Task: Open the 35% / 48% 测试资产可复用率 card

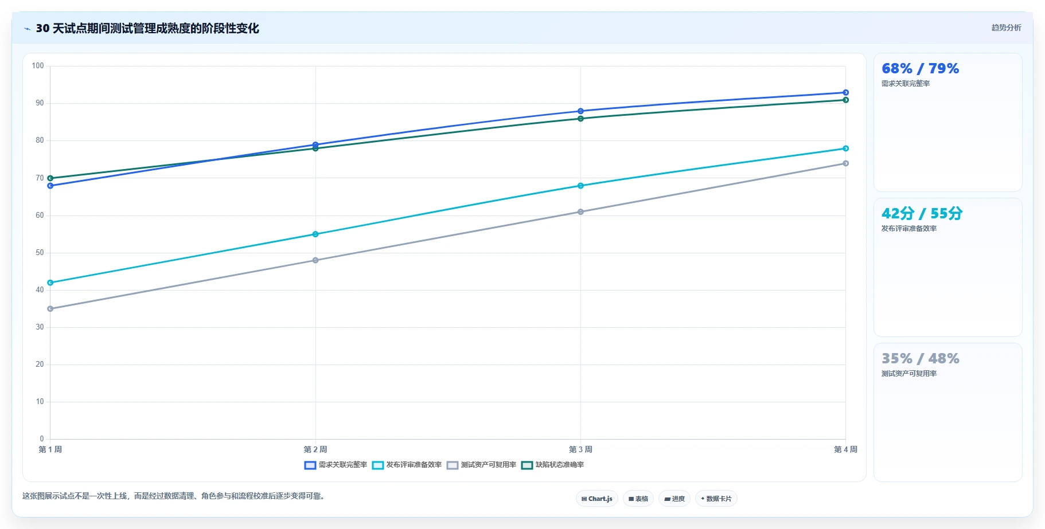Action: (947, 412)
